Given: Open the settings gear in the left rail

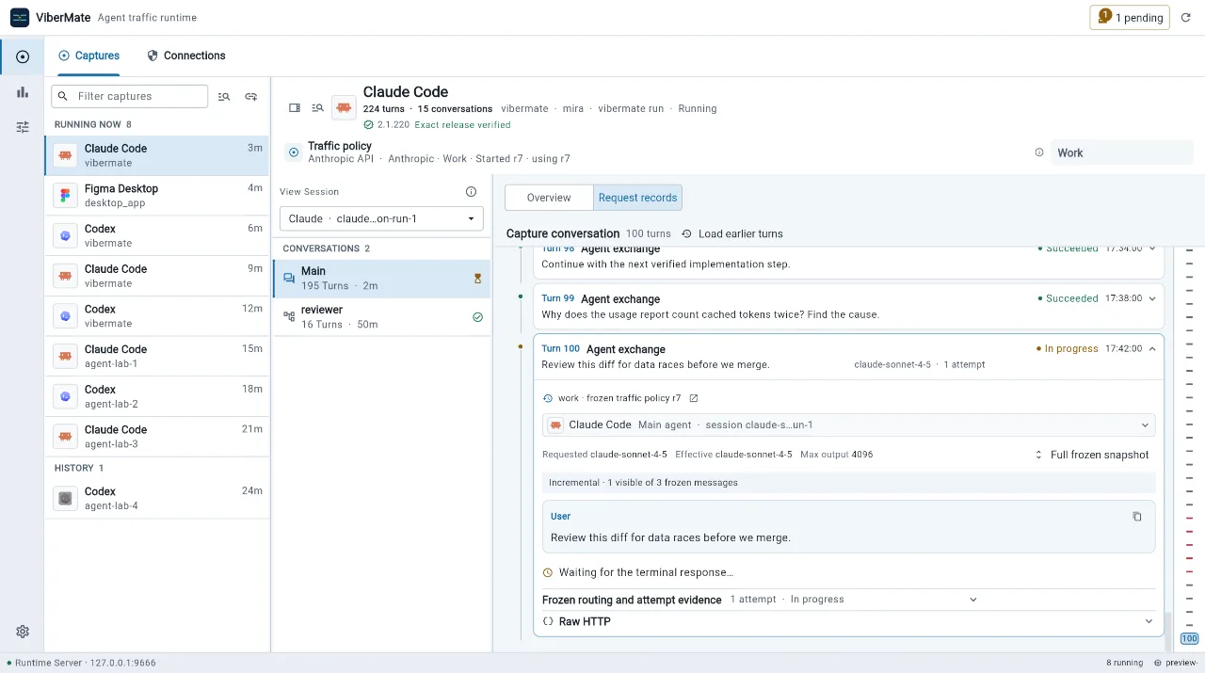Looking at the screenshot, I should [23, 632].
